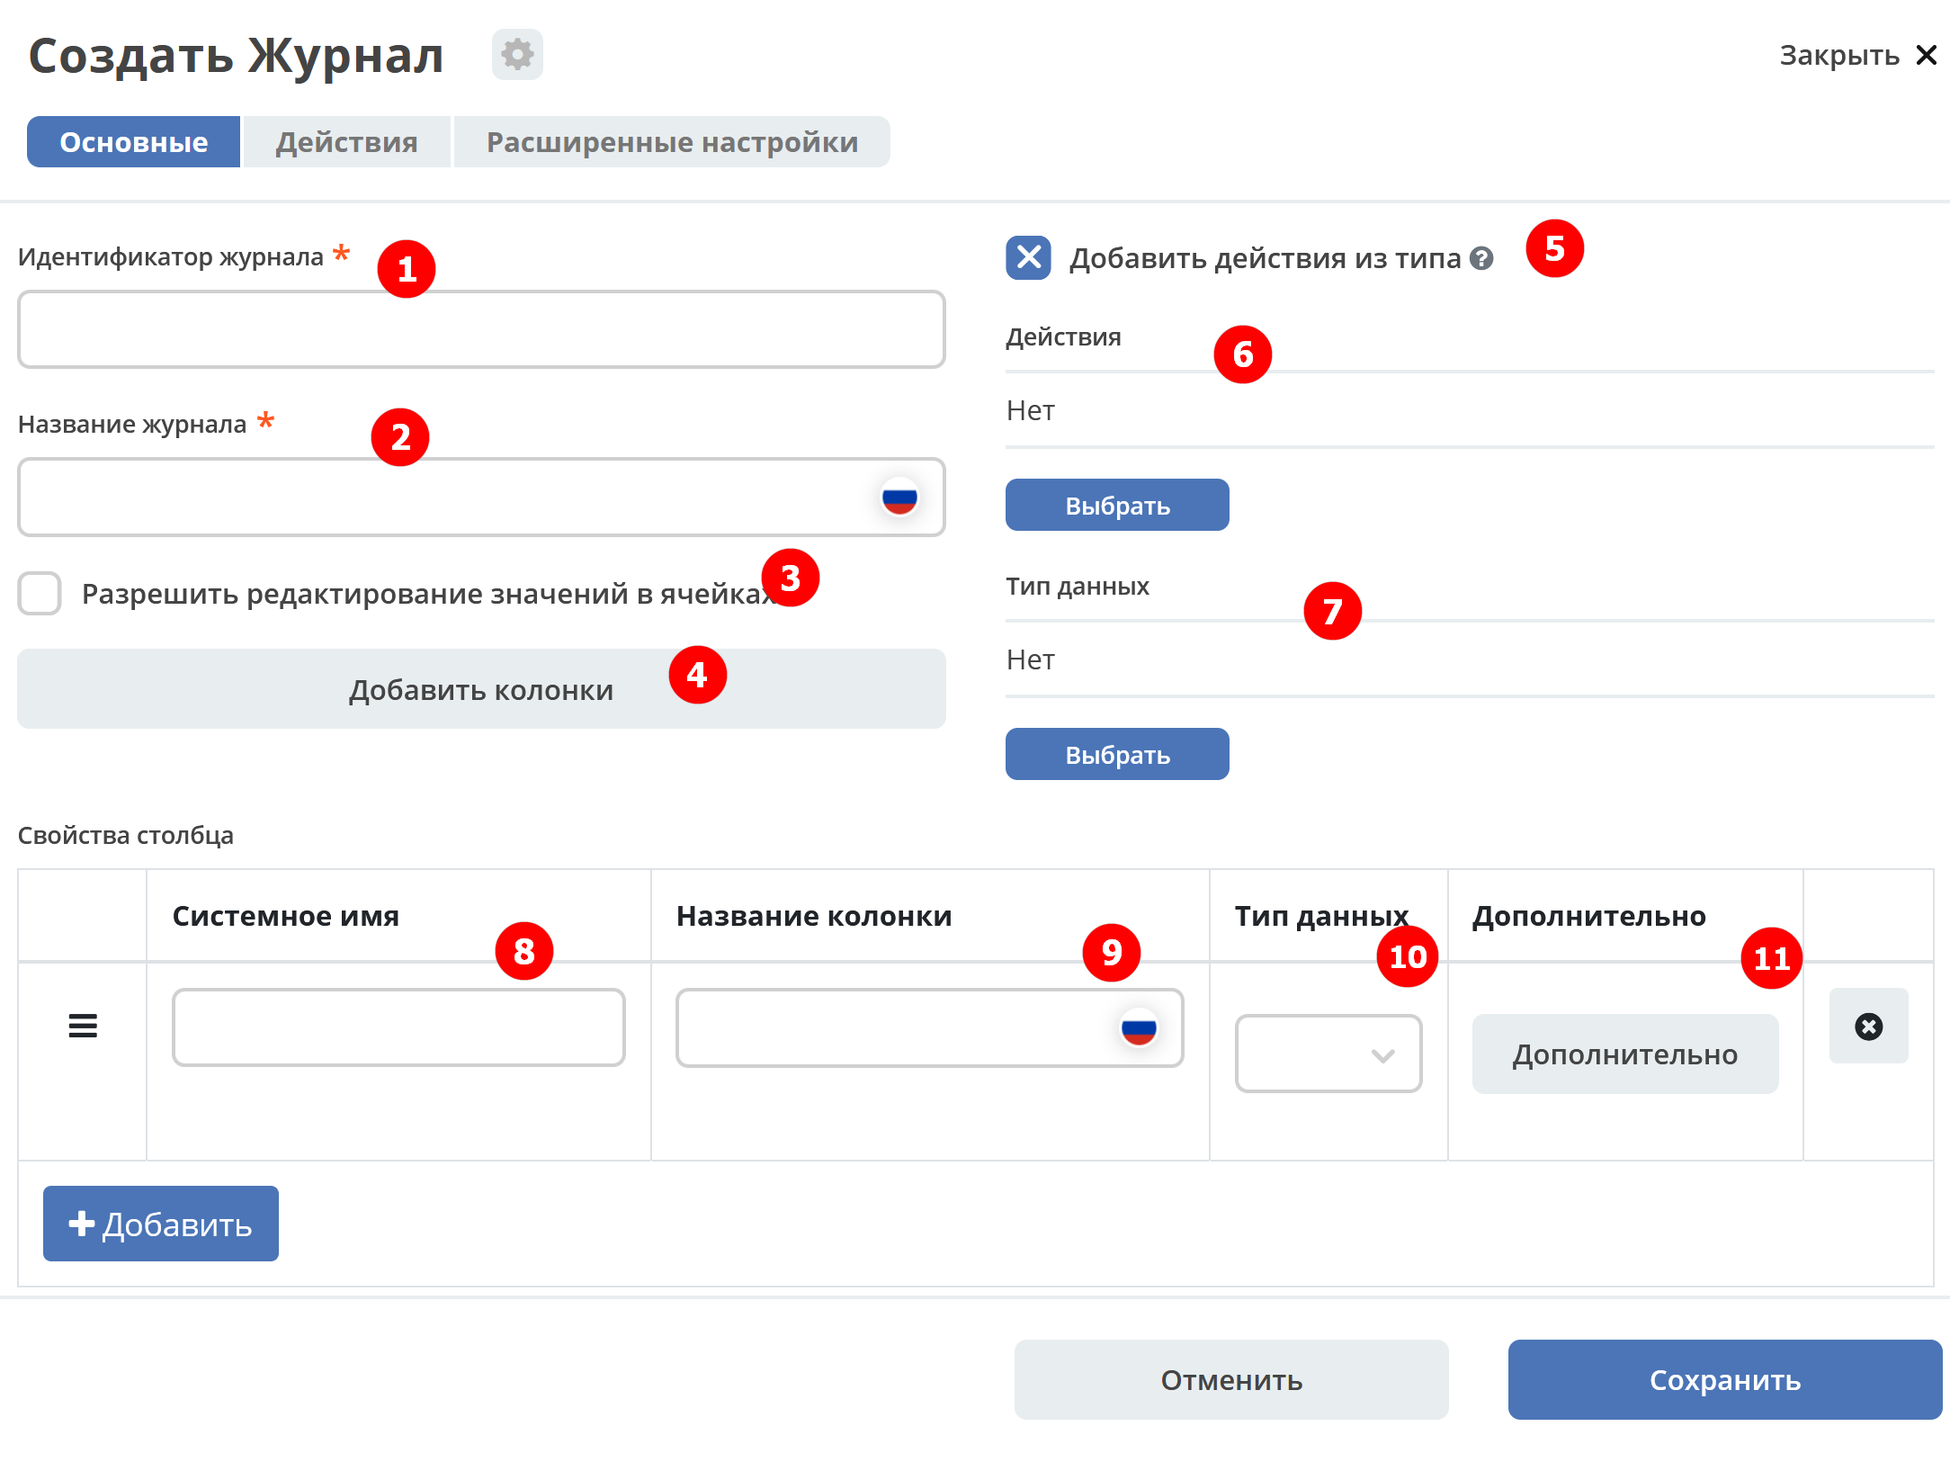Click the Russian flag in Название колонки field

[1139, 1027]
